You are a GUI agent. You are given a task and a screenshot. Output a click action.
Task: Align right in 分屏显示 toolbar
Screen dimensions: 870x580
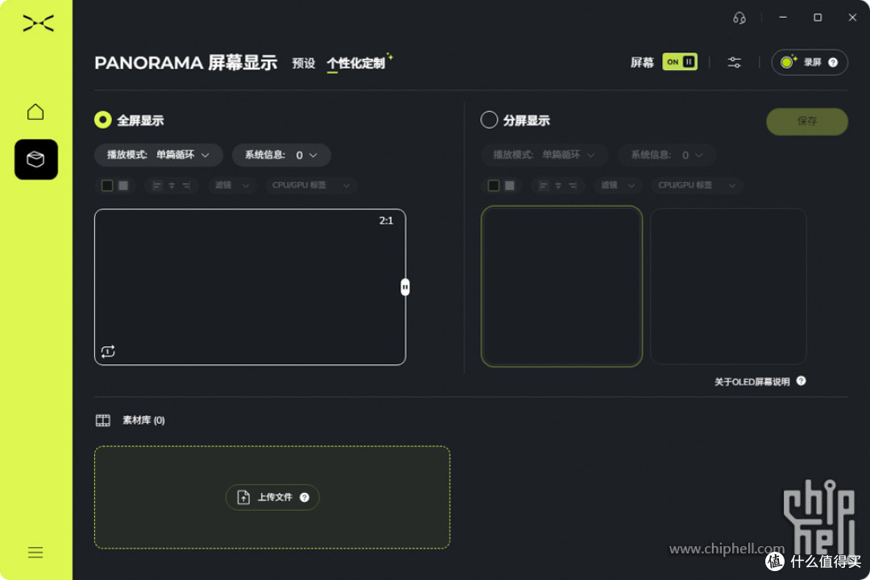(573, 185)
